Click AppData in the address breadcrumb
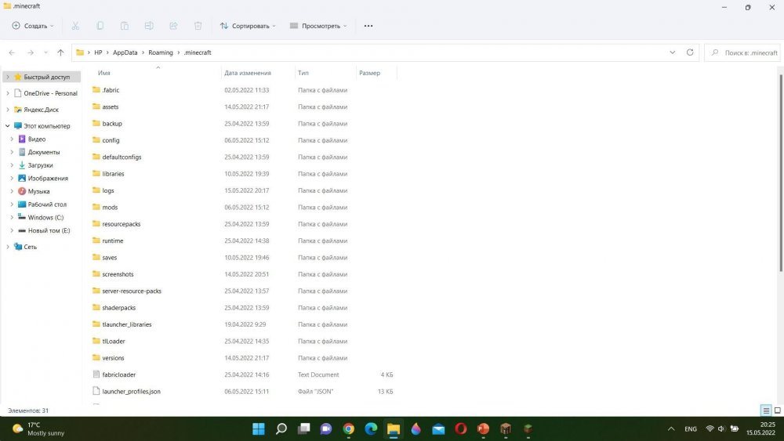This screenshot has width=784, height=441. coord(125,52)
